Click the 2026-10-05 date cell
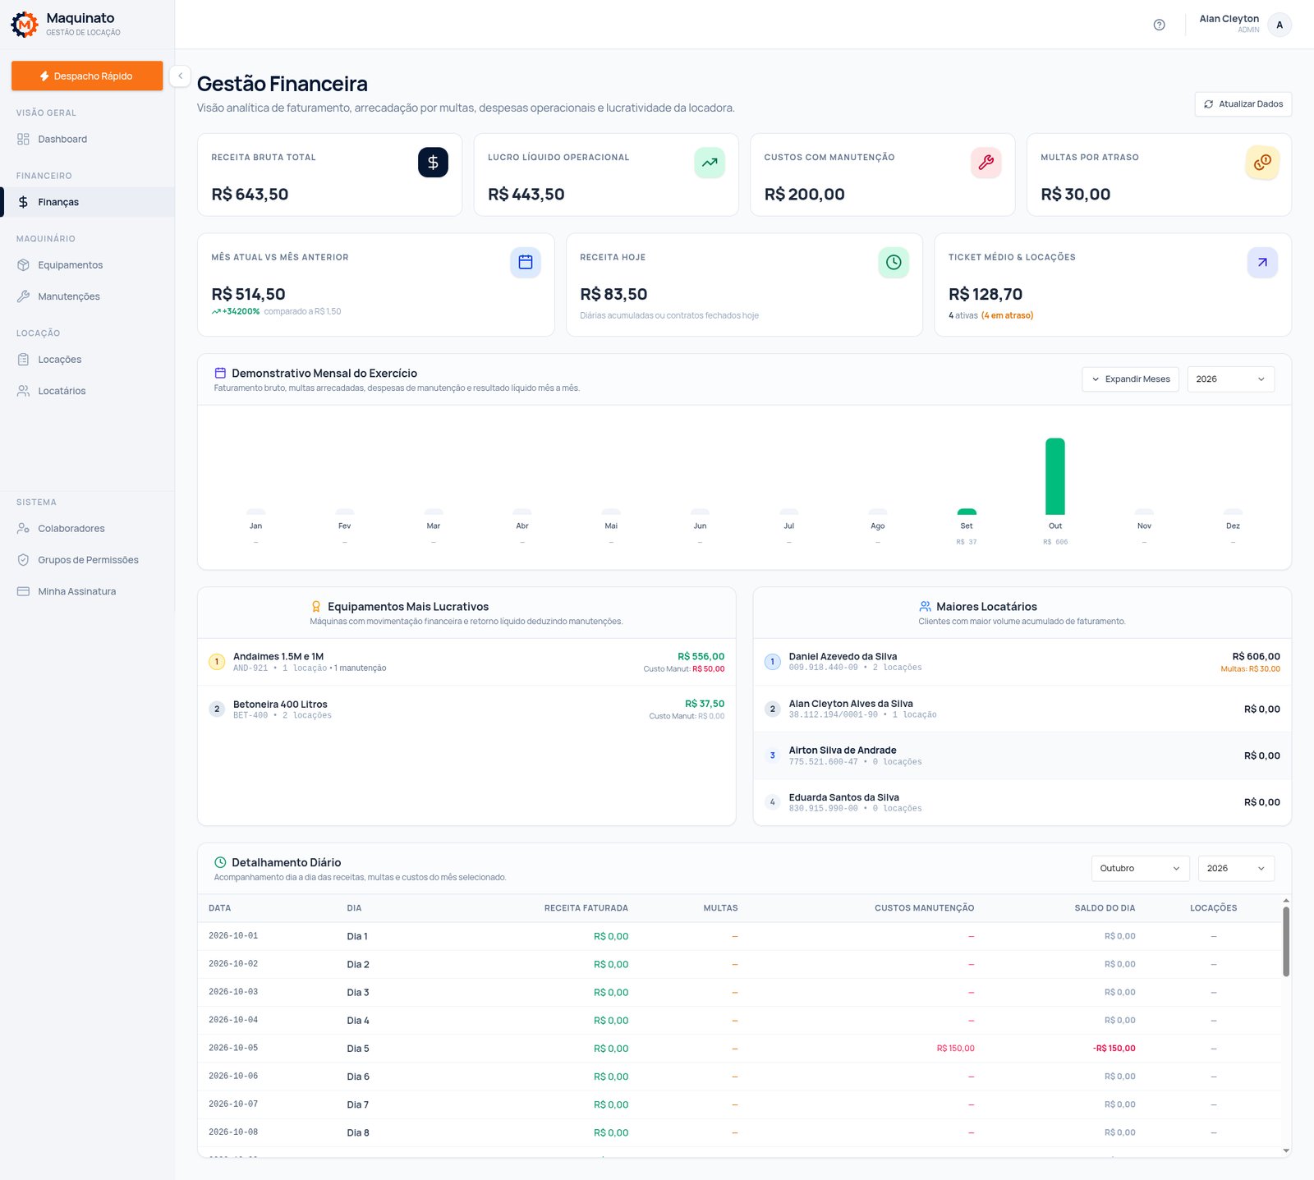1314x1180 pixels. [233, 1048]
